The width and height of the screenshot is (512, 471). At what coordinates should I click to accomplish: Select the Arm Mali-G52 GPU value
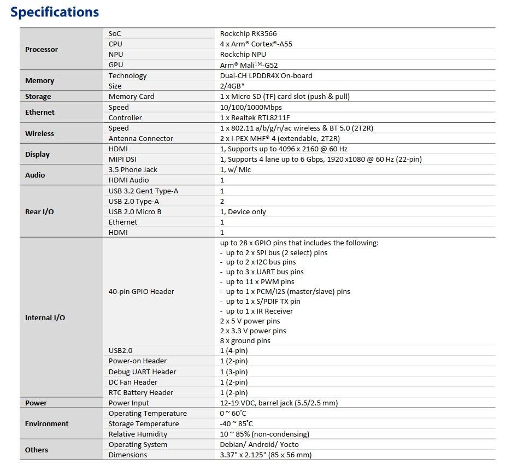pyautogui.click(x=249, y=65)
